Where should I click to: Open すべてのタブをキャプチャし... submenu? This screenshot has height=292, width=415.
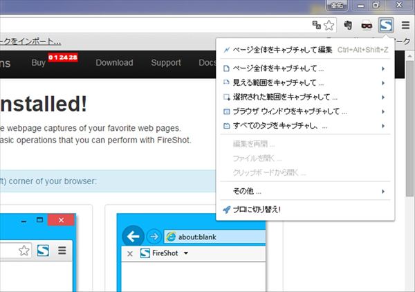pyautogui.click(x=306, y=126)
